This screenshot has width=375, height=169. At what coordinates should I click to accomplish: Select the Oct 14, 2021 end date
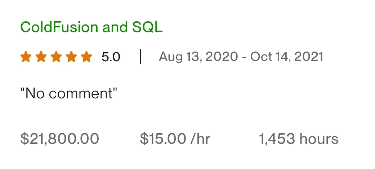(287, 57)
